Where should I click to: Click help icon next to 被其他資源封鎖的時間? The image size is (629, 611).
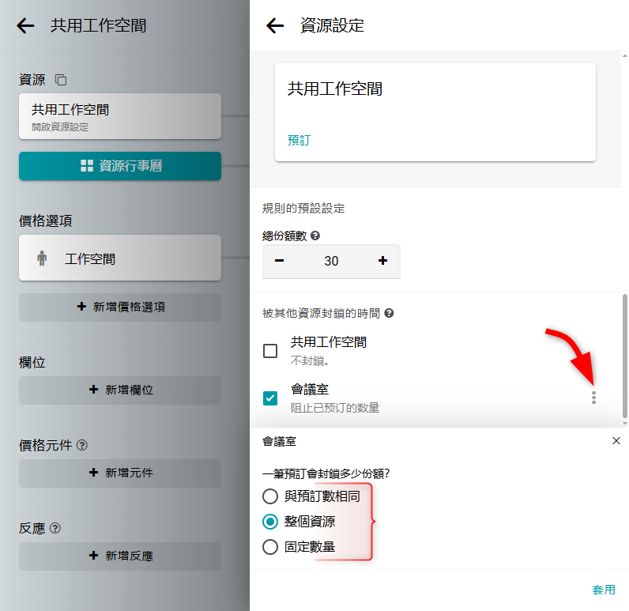click(389, 313)
